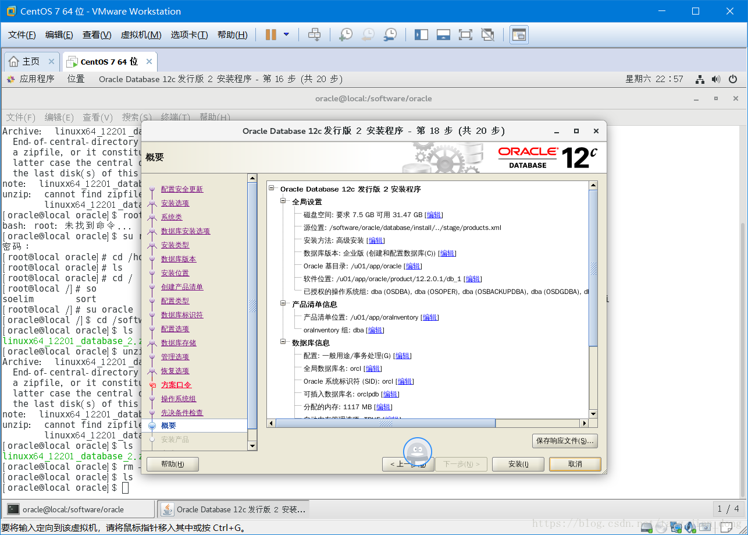
Task: Edit the 安装方法 setting
Action: [376, 240]
